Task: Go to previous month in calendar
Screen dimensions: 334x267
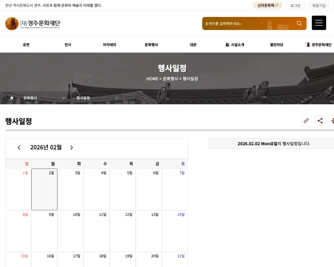Action: 19,148
